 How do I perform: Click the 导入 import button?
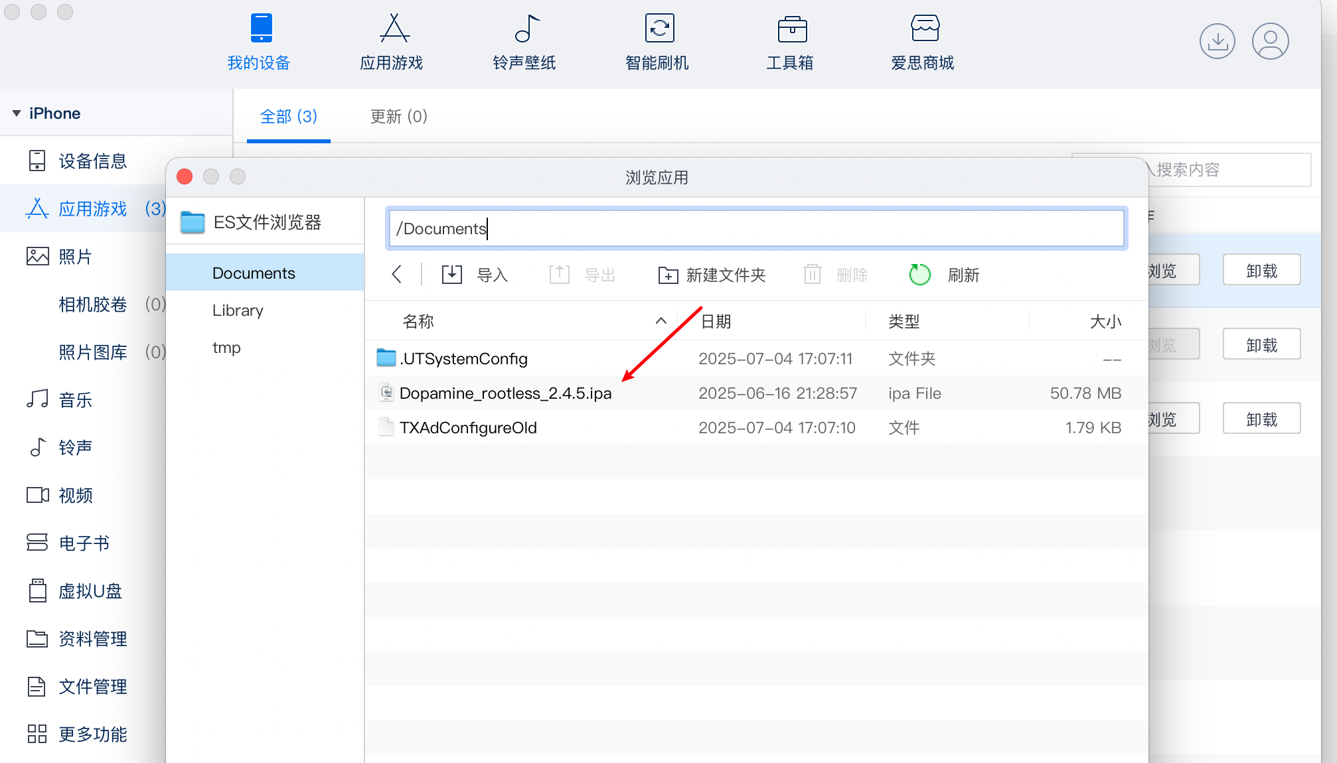tap(475, 275)
